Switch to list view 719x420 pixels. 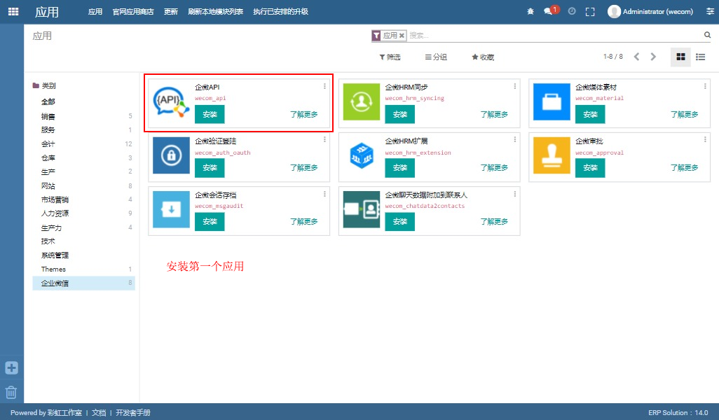click(700, 57)
